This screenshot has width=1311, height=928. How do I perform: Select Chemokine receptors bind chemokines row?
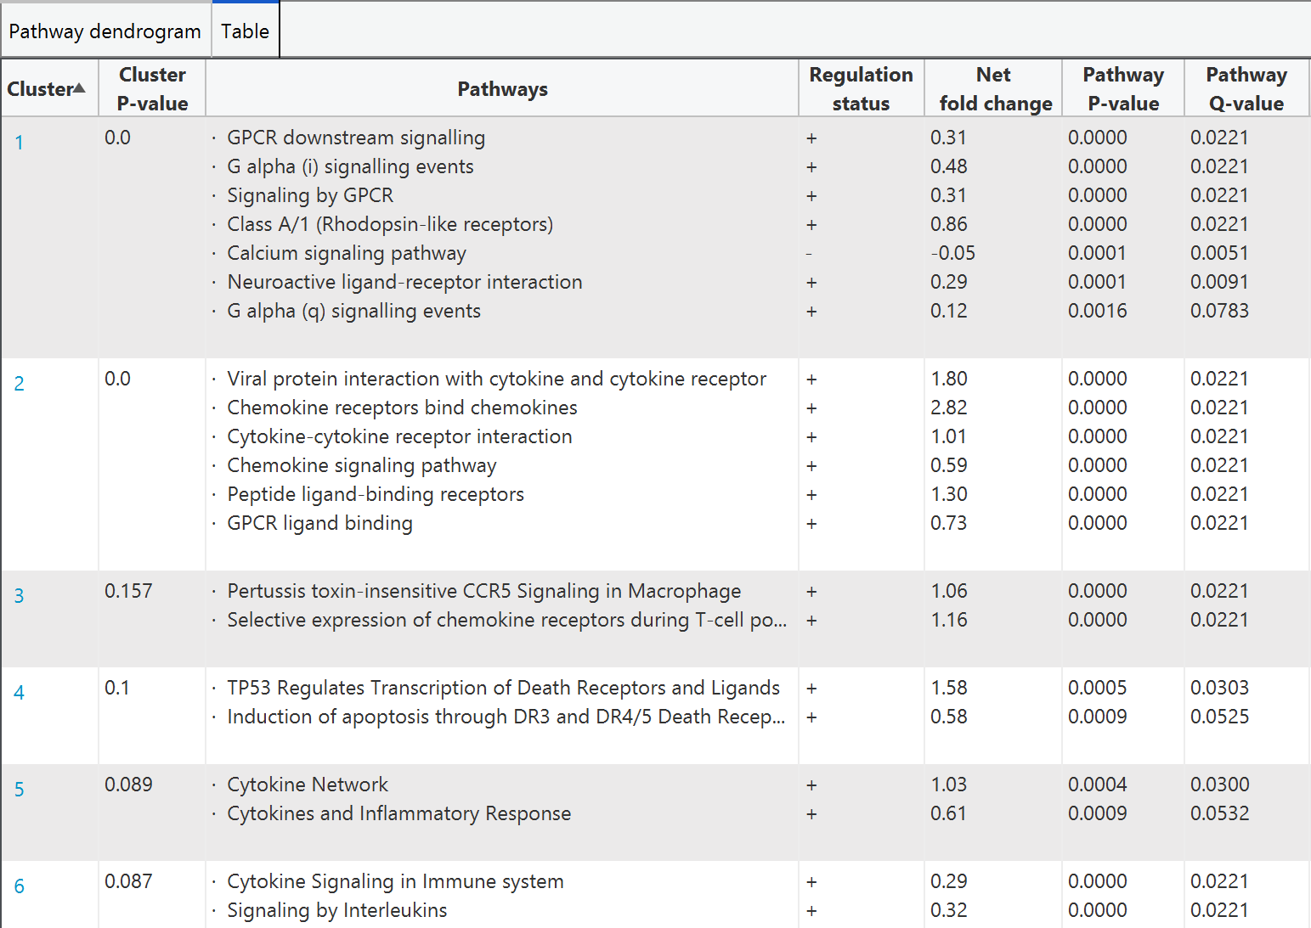tap(402, 408)
